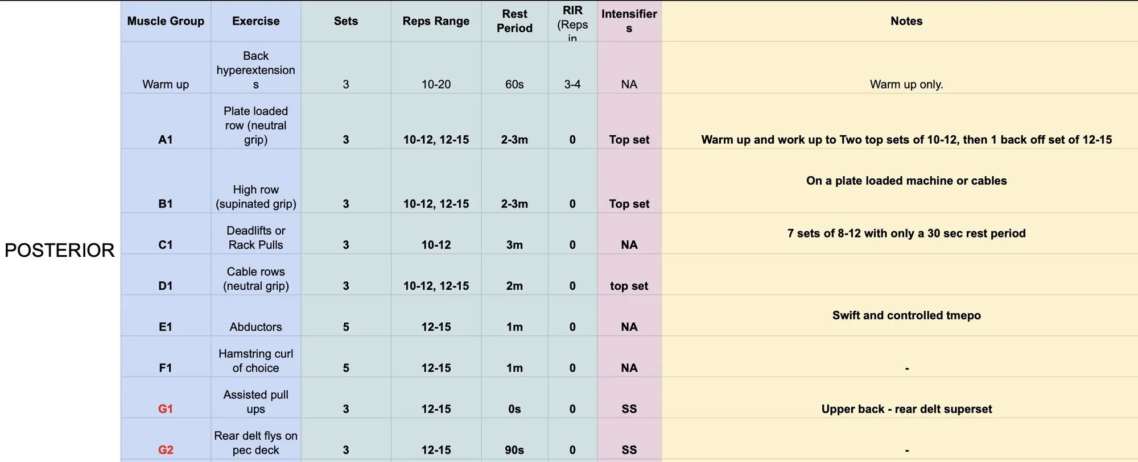Select the 10-20 reps range cell
Image resolution: width=1138 pixels, height=462 pixels.
pyautogui.click(x=436, y=84)
